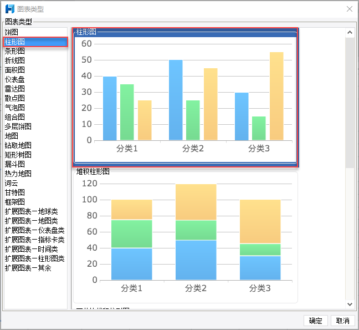This screenshot has height=330, width=359.
Task: Select 散点图 list entry
Action: pos(35,98)
